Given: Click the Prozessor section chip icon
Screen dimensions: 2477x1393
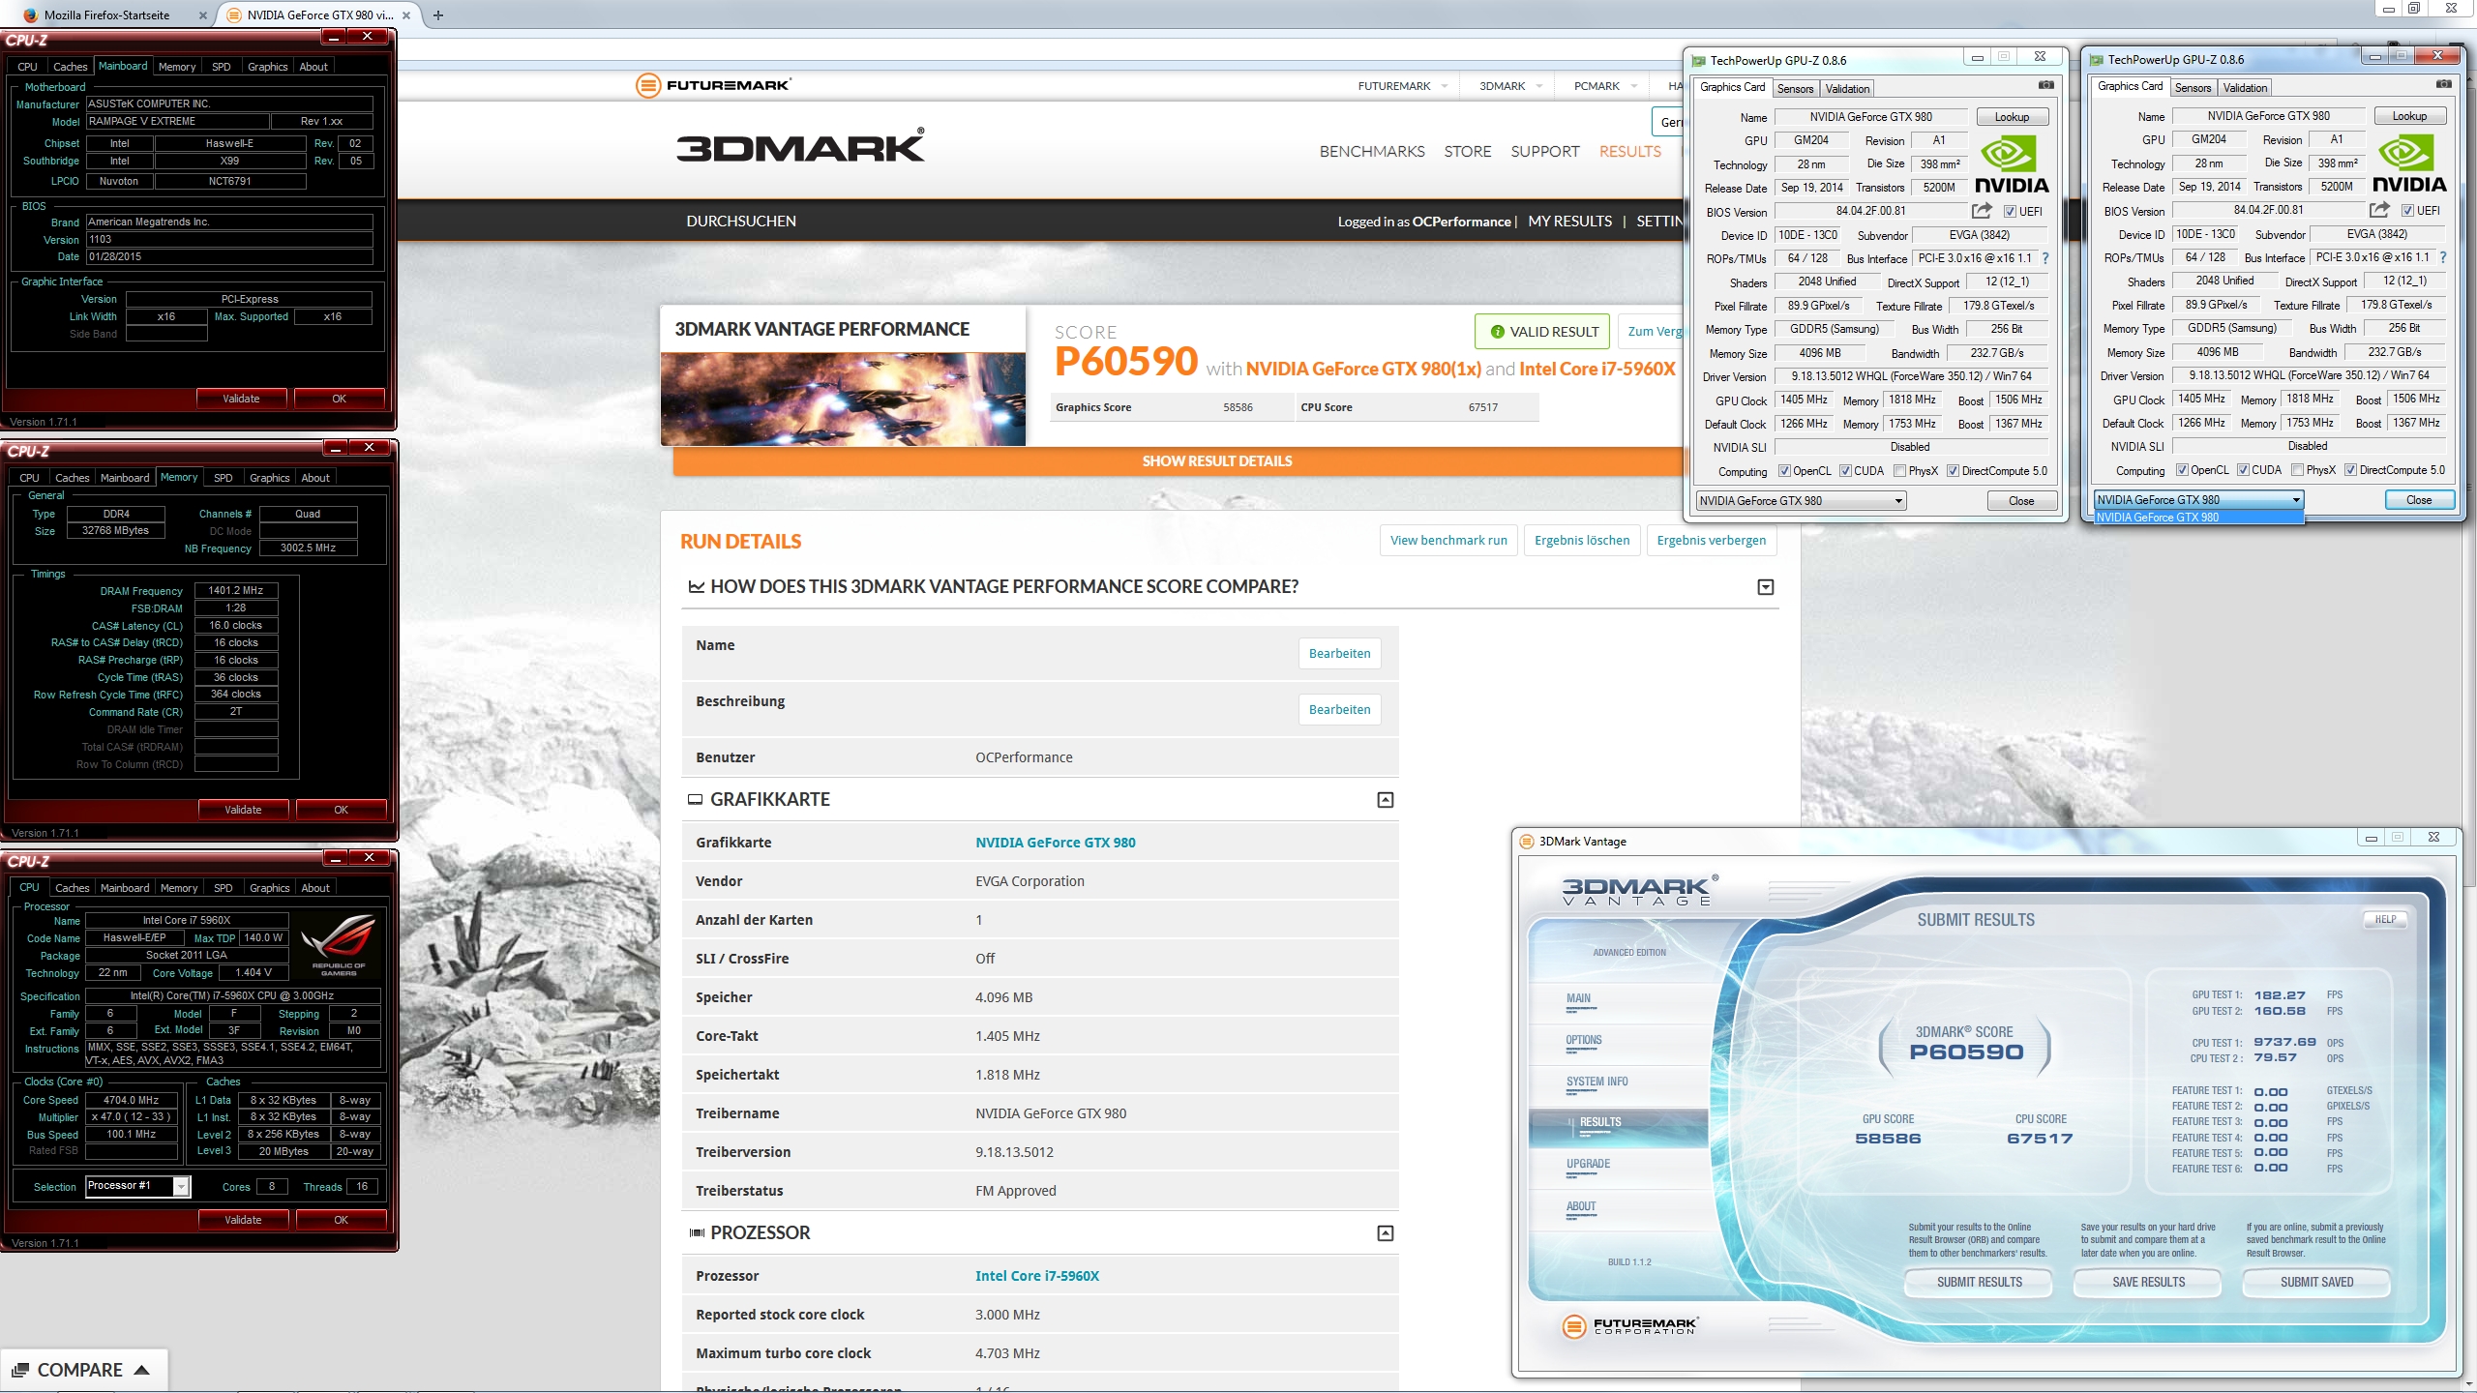Looking at the screenshot, I should pos(696,1232).
